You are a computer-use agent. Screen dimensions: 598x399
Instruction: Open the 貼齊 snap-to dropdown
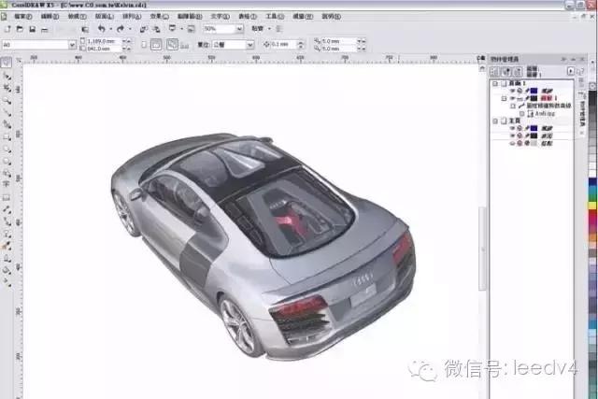pos(269,29)
